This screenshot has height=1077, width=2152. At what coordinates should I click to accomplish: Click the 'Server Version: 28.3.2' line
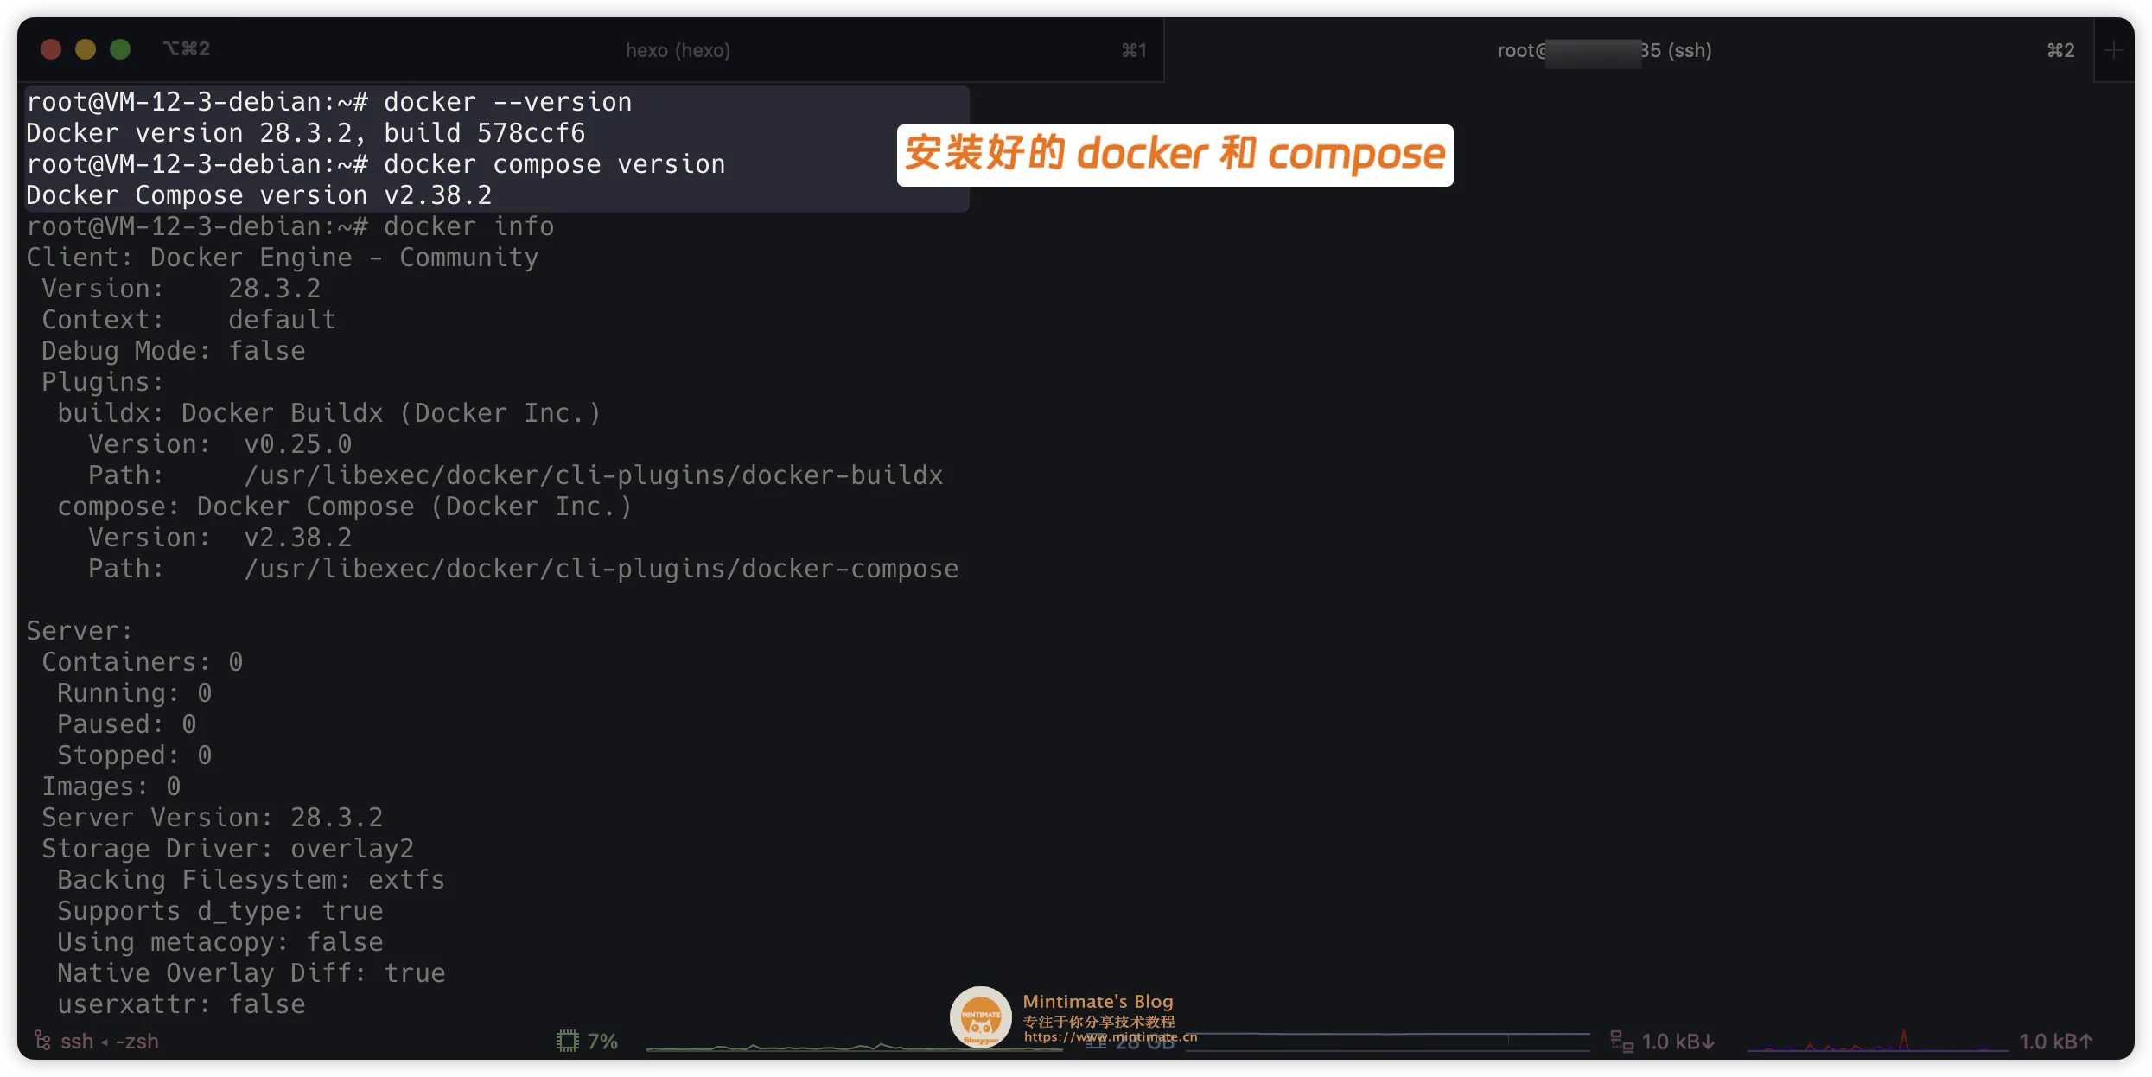pyautogui.click(x=213, y=818)
